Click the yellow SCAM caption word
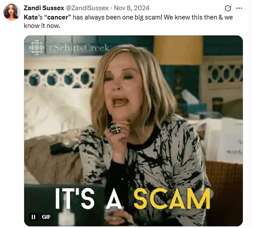Image resolution: width=253 pixels, height=228 pixels. (x=172, y=198)
